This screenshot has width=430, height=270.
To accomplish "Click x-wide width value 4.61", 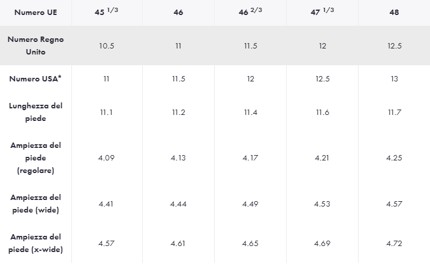I will tap(178, 244).
